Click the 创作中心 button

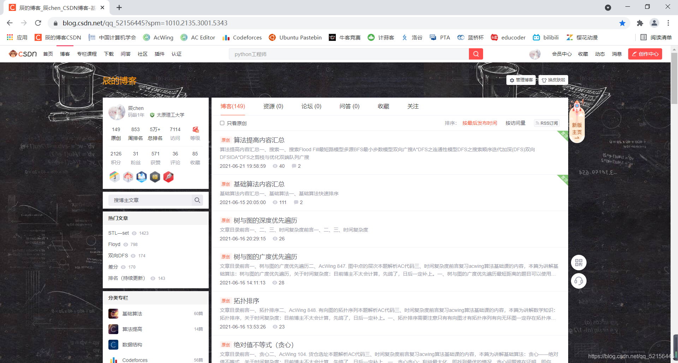coord(645,54)
